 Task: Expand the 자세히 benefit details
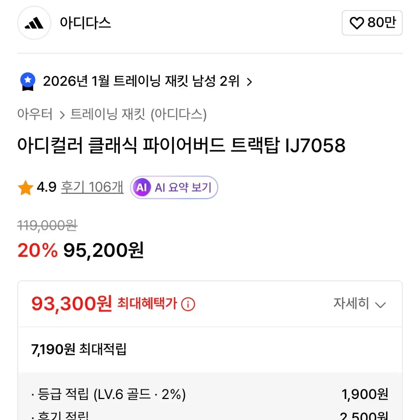[x=351, y=303]
